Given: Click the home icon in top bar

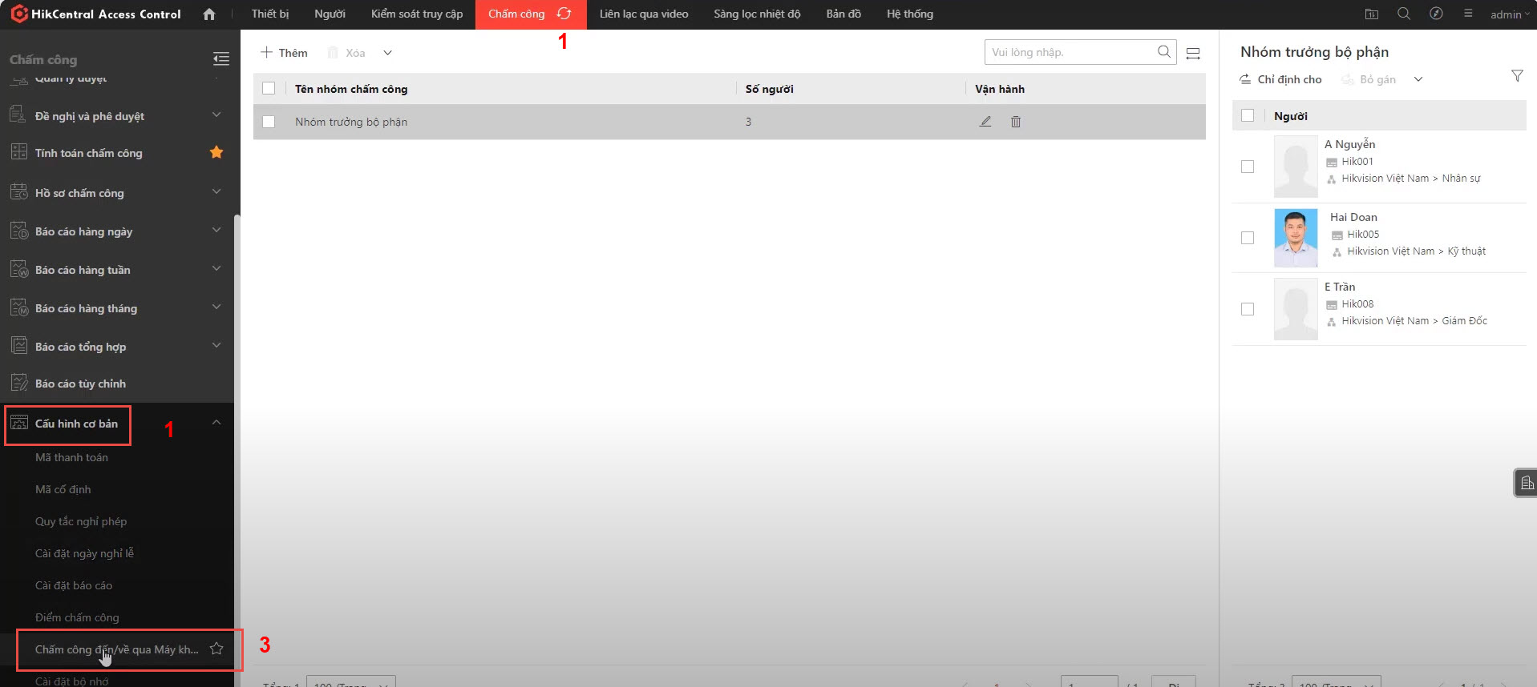Looking at the screenshot, I should click(x=209, y=14).
